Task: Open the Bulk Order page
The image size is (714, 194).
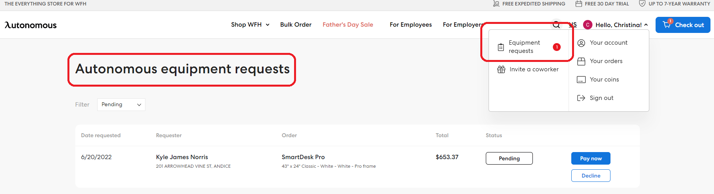Action: [x=296, y=25]
